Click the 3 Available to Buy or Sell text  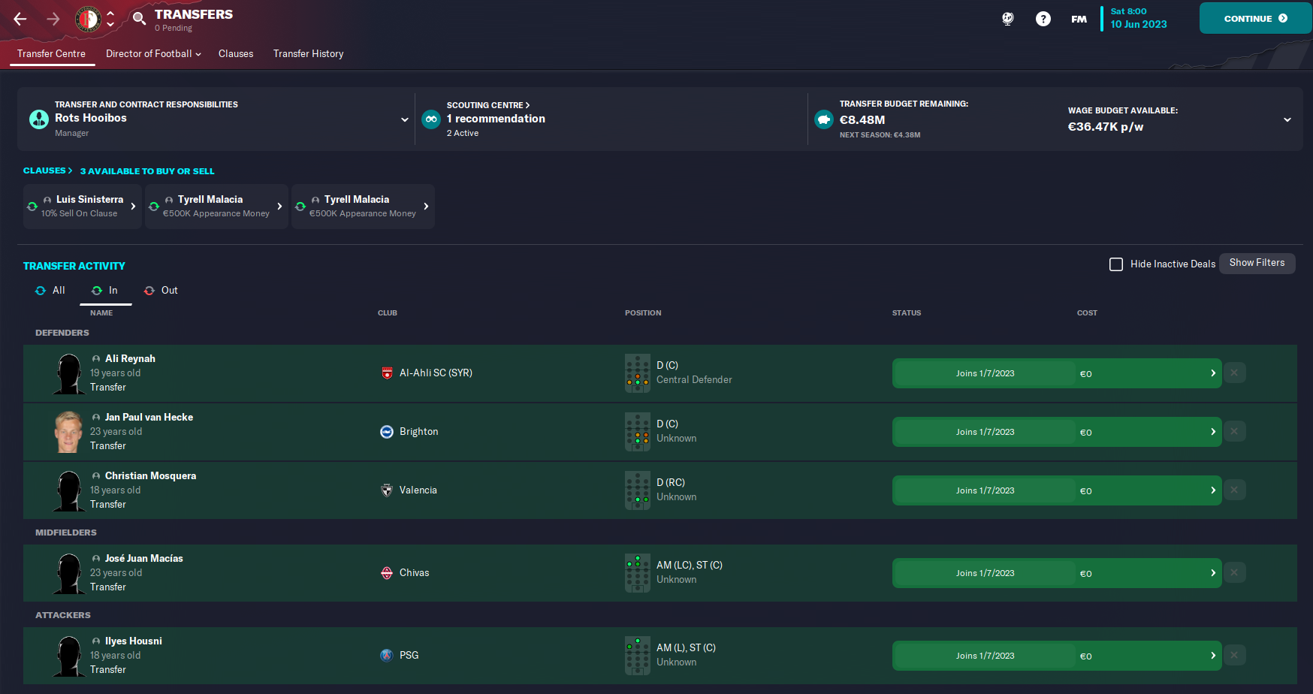coord(147,171)
